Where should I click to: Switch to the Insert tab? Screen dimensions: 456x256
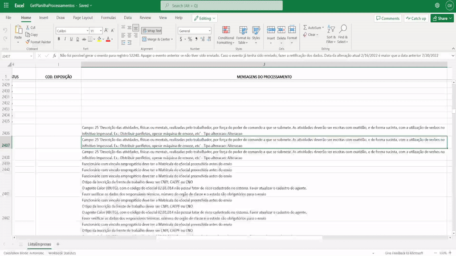point(44,18)
